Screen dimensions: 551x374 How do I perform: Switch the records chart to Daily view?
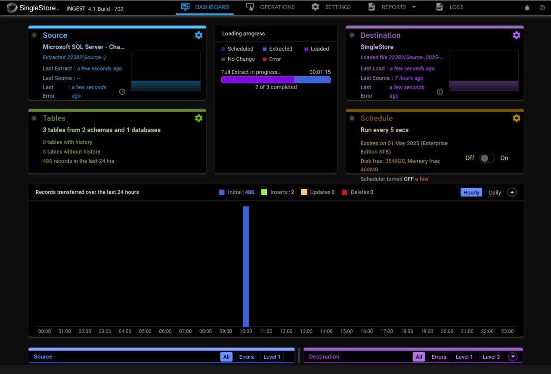click(x=495, y=192)
